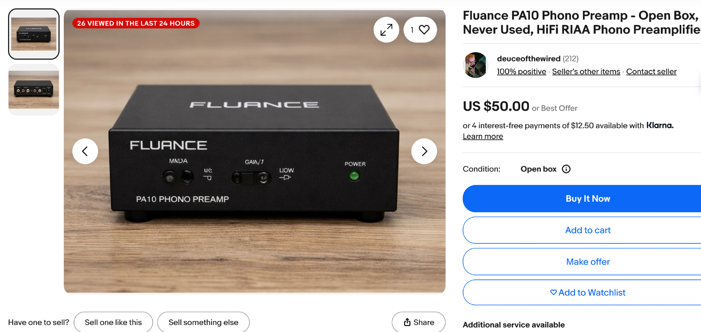Show next product image with right arrow
Screen dimensions: 701x332
pos(424,151)
